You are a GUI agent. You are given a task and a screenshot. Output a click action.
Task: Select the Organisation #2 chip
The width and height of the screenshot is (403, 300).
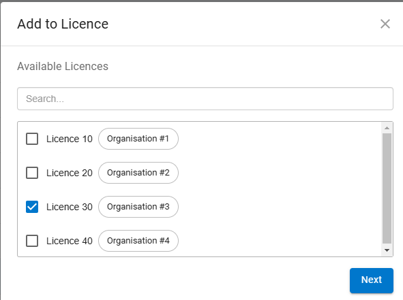click(138, 173)
